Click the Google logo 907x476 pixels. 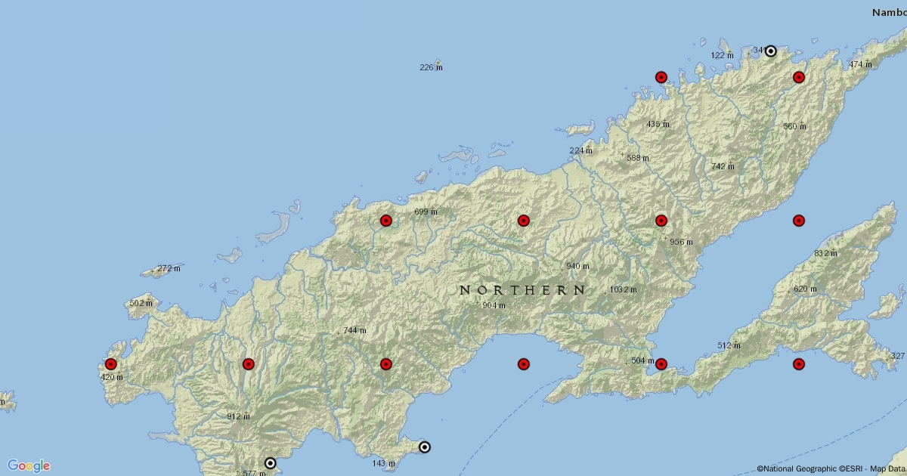[29, 465]
